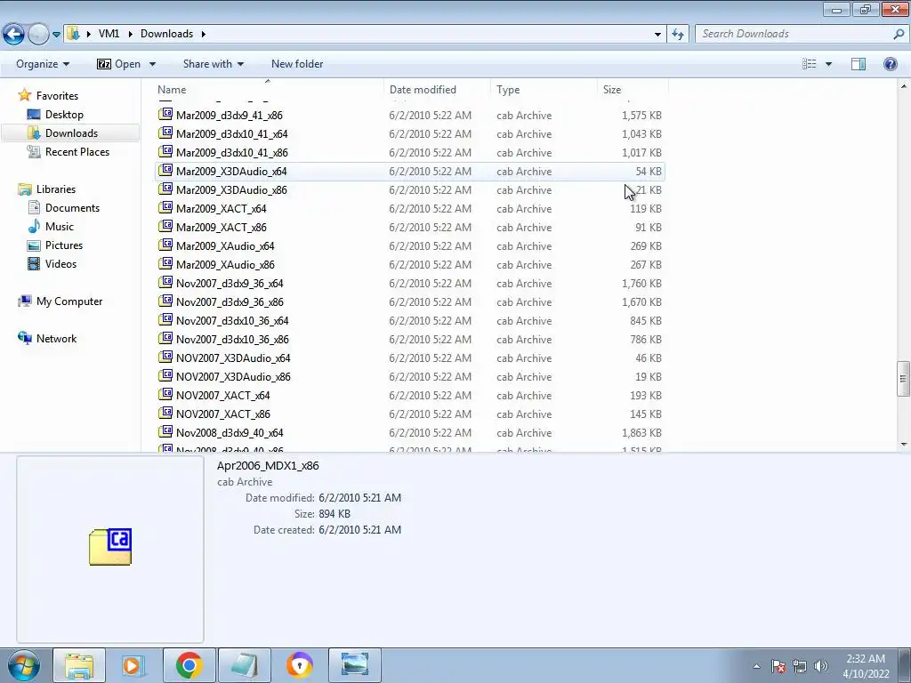Select Libraries in navigation pane
Screen dimensions: 911x683
click(56, 189)
